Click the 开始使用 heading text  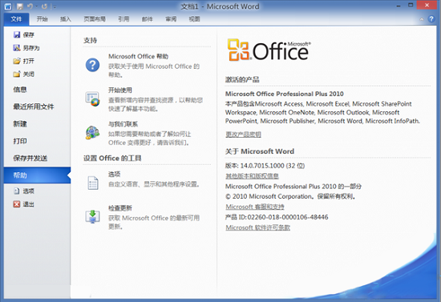click(120, 90)
